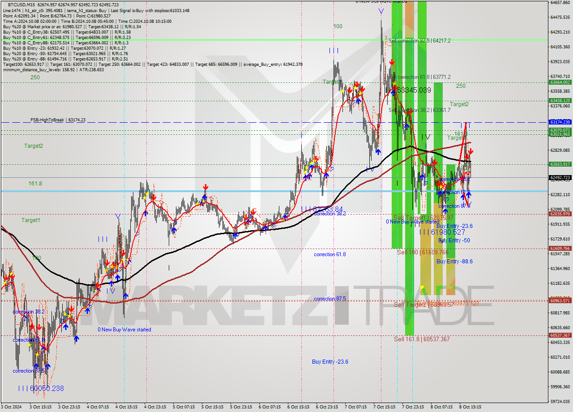Viewport: 573px width, 412px height.
Task: Click the red 60537.367 price tag
Action: click(x=560, y=335)
